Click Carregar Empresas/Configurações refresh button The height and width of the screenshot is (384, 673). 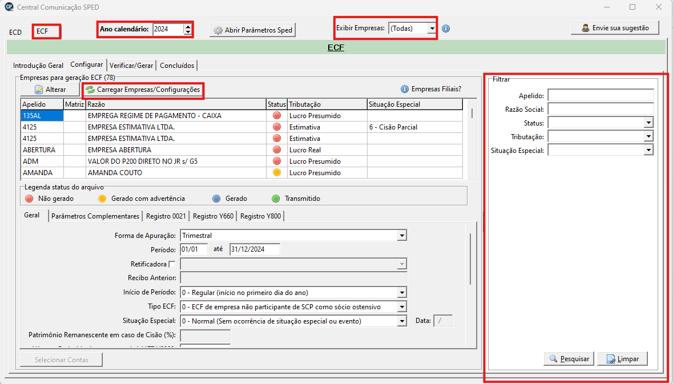pos(143,90)
